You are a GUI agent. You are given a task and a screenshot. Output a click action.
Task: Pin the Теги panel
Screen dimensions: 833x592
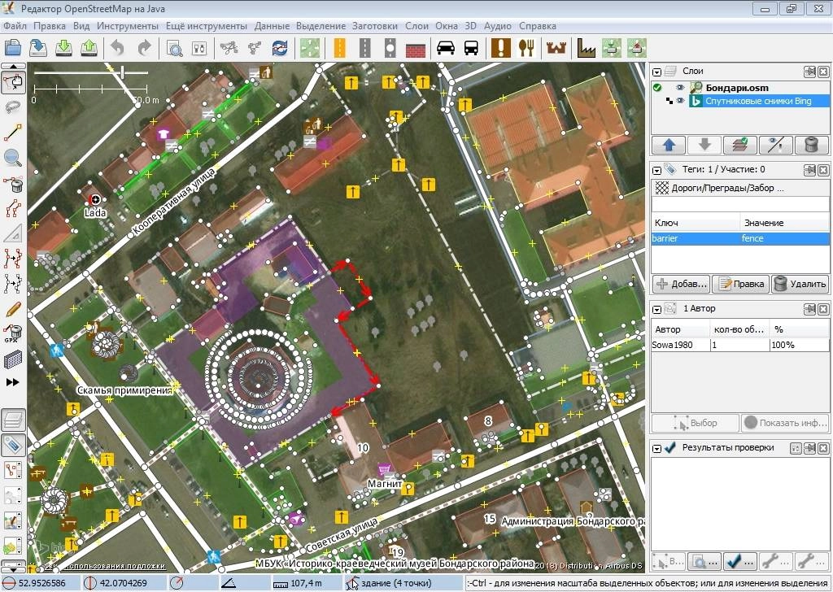(809, 170)
